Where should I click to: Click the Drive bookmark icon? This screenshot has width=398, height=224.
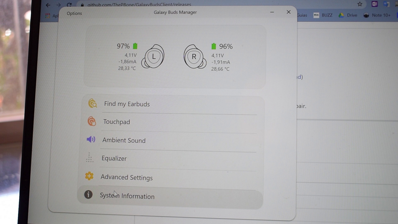click(341, 15)
